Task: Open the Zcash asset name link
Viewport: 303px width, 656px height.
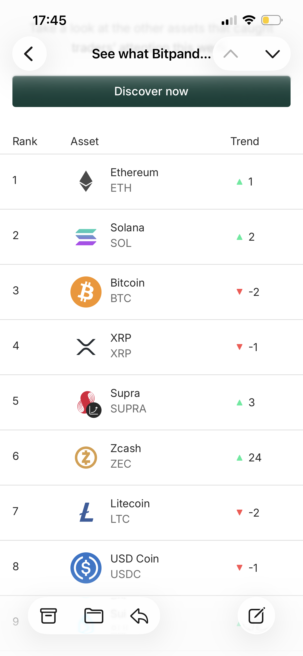Action: pos(126,448)
